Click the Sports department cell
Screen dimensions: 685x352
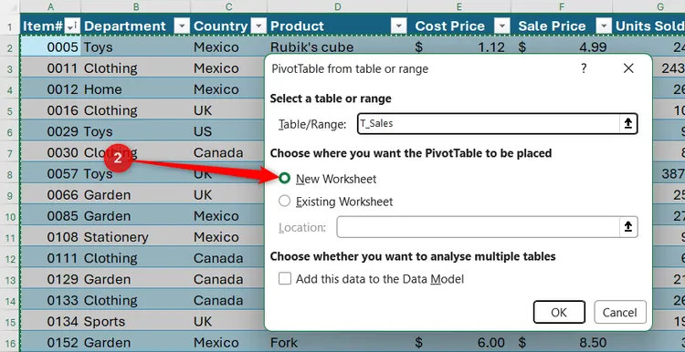point(136,322)
